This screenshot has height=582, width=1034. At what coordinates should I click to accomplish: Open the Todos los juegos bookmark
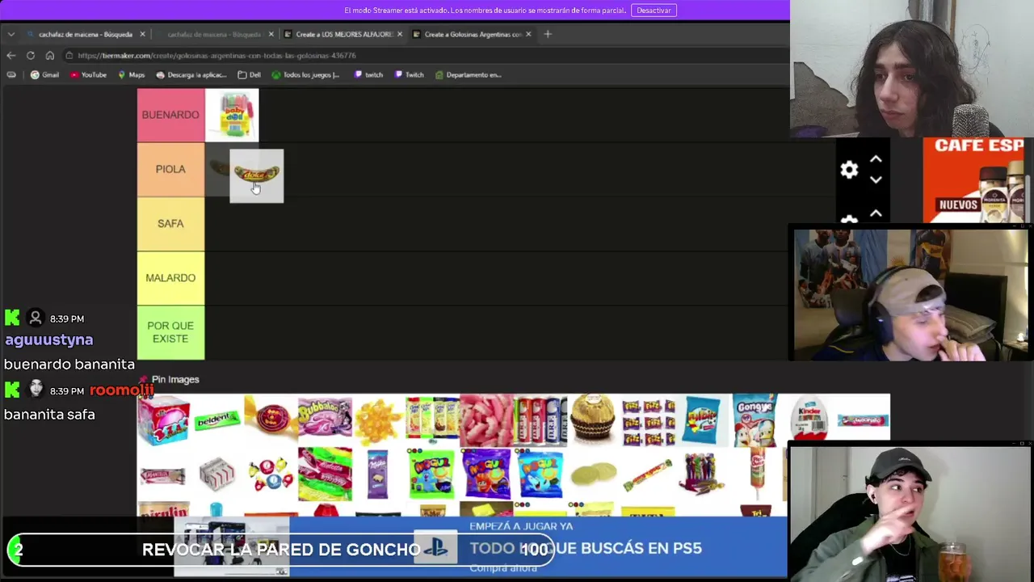305,74
